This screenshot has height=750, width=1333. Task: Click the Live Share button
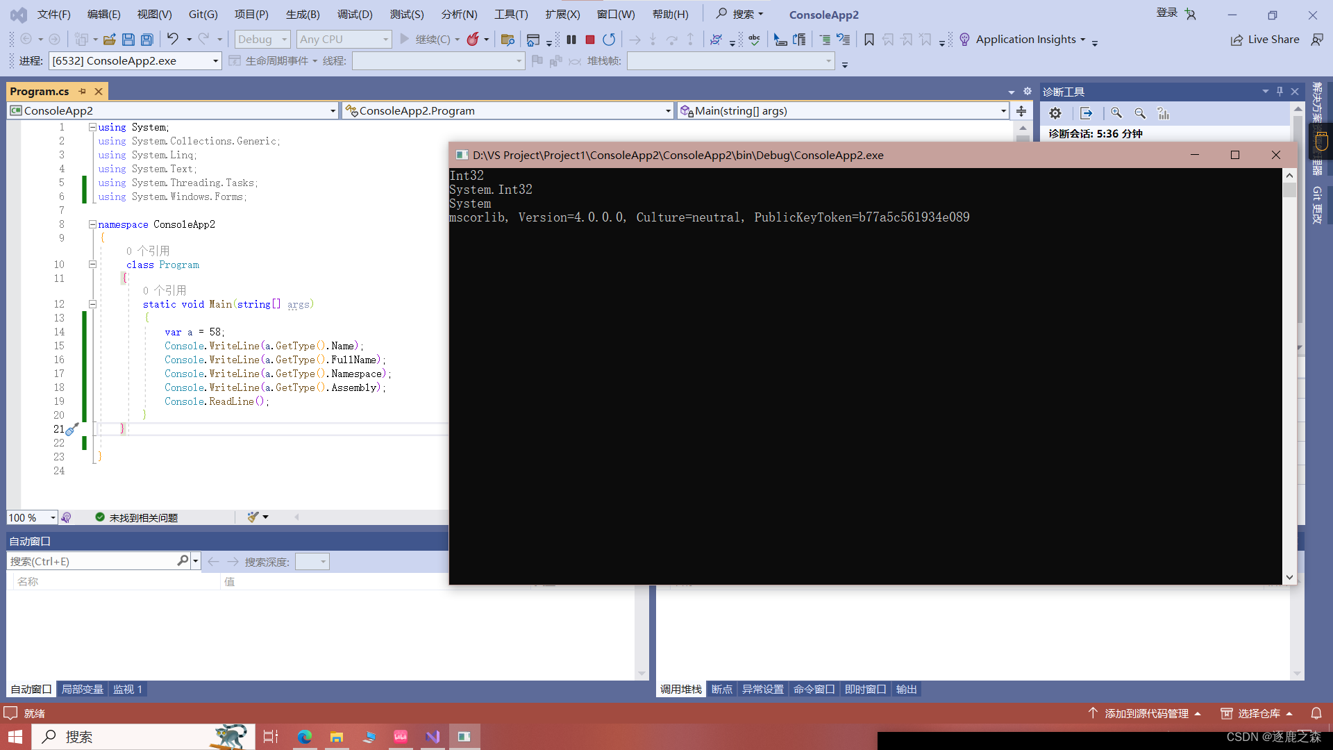pyautogui.click(x=1265, y=40)
